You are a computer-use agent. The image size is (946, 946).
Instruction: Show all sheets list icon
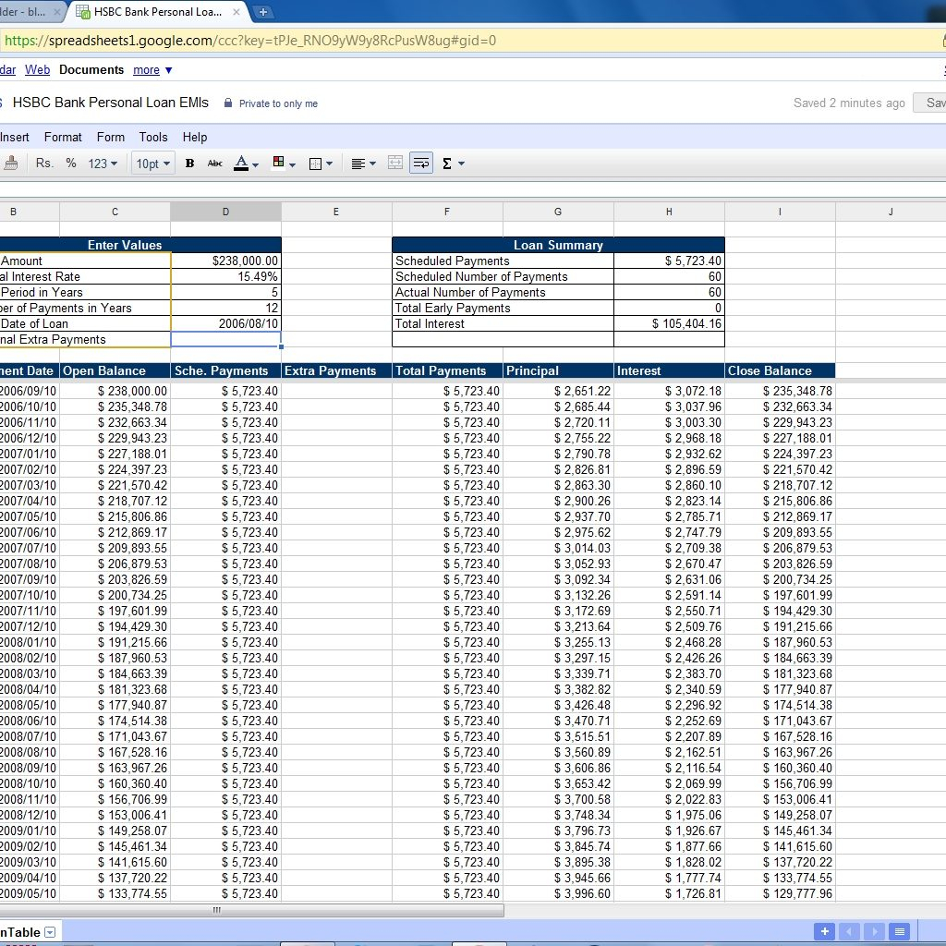tap(900, 931)
